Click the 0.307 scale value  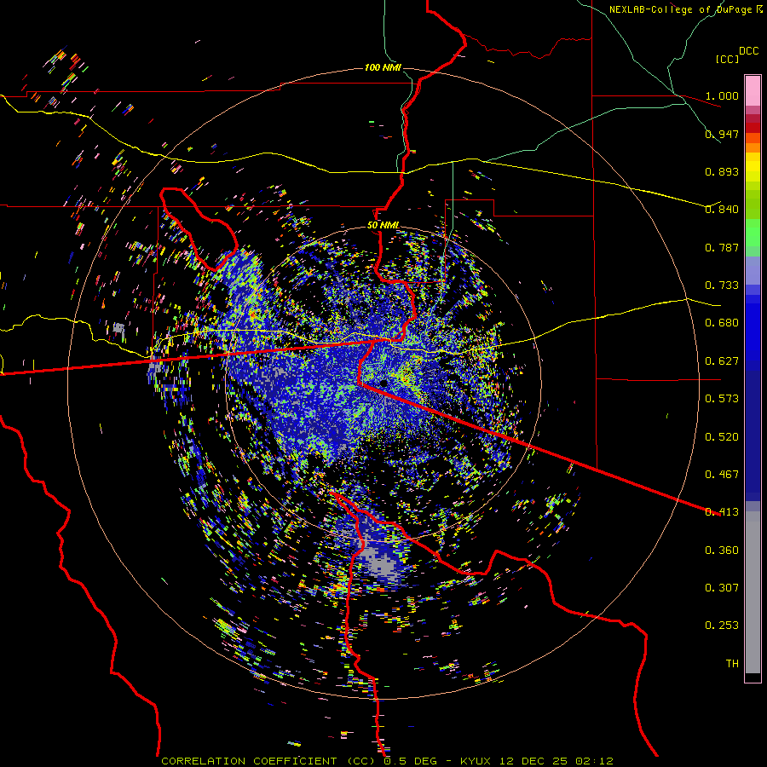pos(722,588)
